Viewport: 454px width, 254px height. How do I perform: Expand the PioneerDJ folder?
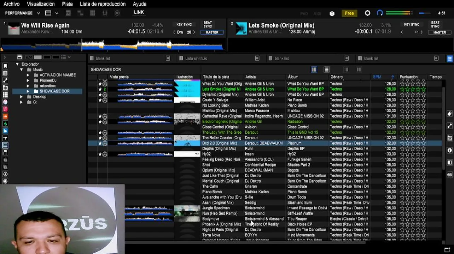point(28,80)
